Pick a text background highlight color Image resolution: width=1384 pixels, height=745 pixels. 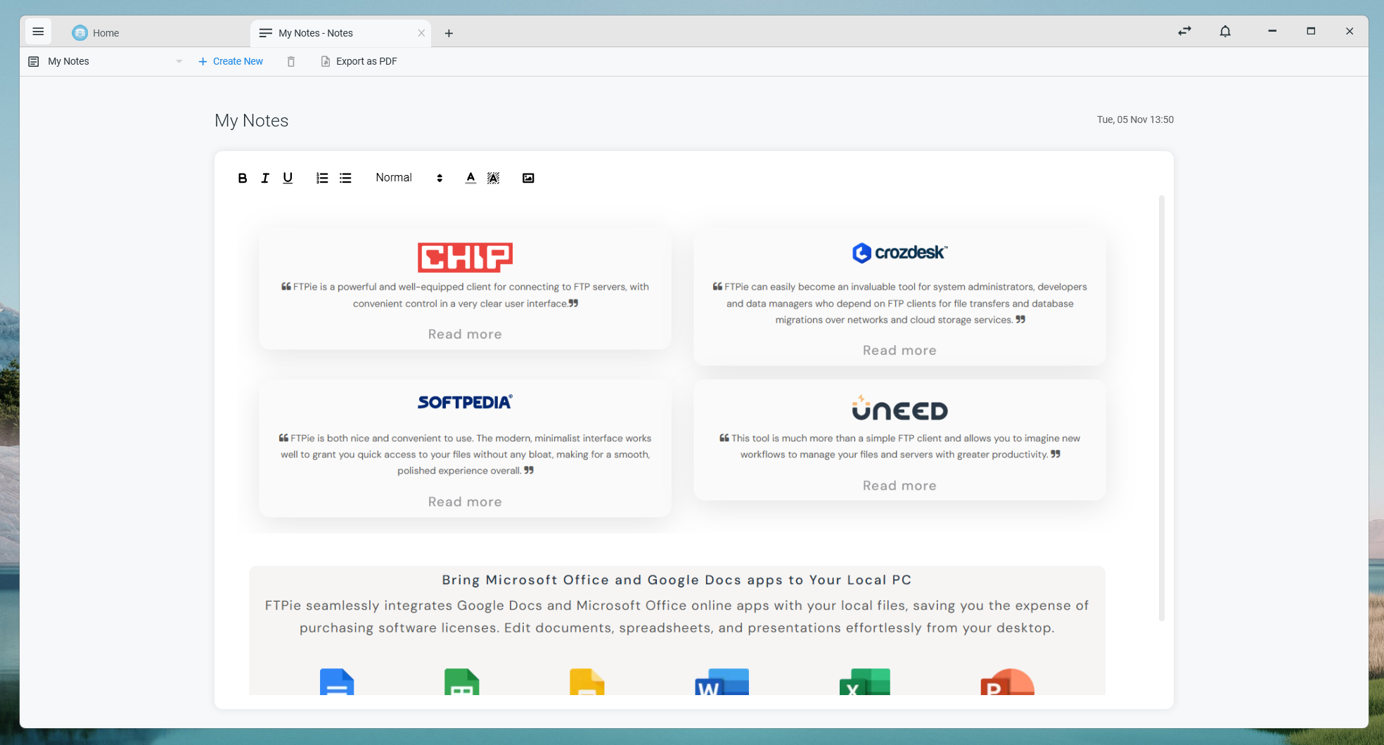click(494, 178)
